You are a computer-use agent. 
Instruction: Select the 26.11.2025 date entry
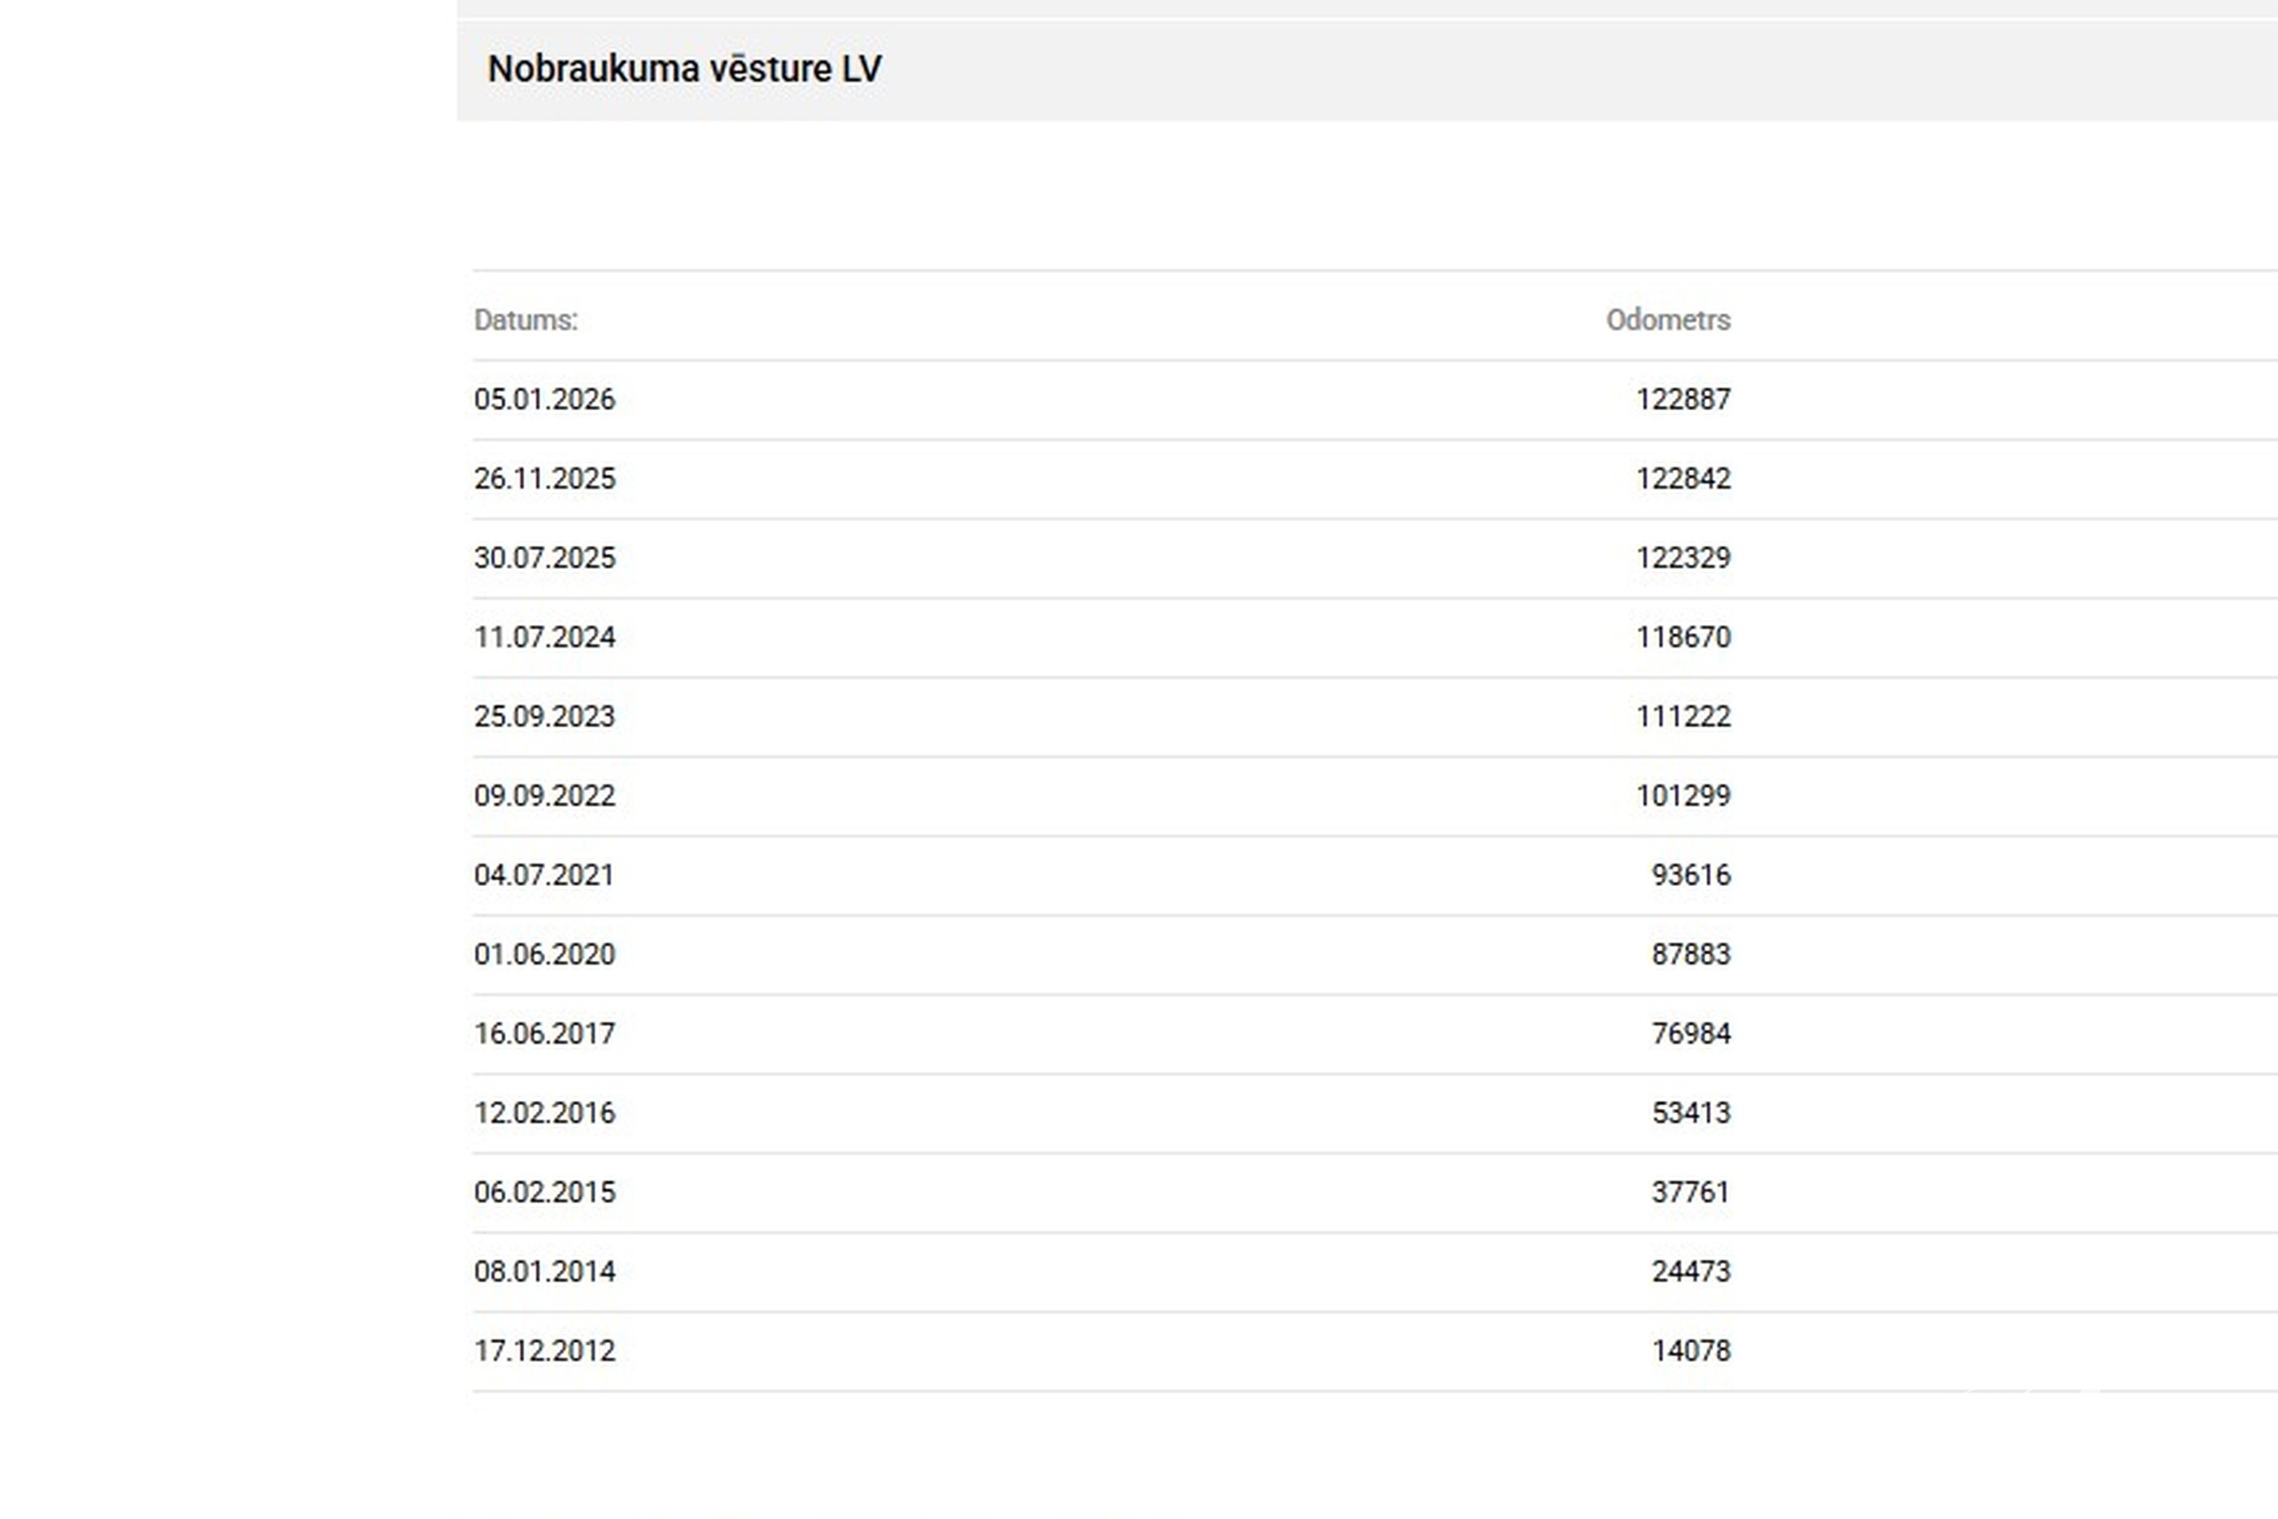tap(544, 478)
